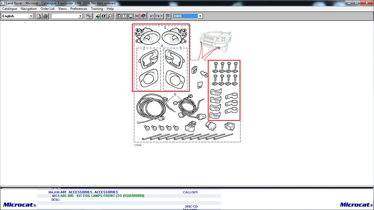Click the magnifying glass search icon

110,16
